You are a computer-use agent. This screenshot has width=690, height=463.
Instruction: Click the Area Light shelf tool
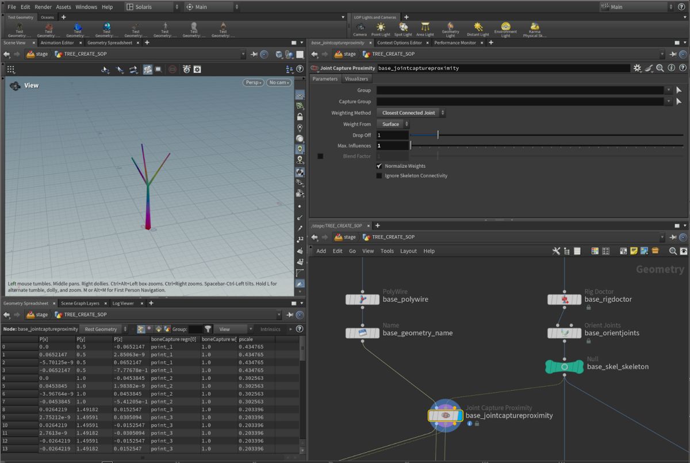(x=425, y=28)
